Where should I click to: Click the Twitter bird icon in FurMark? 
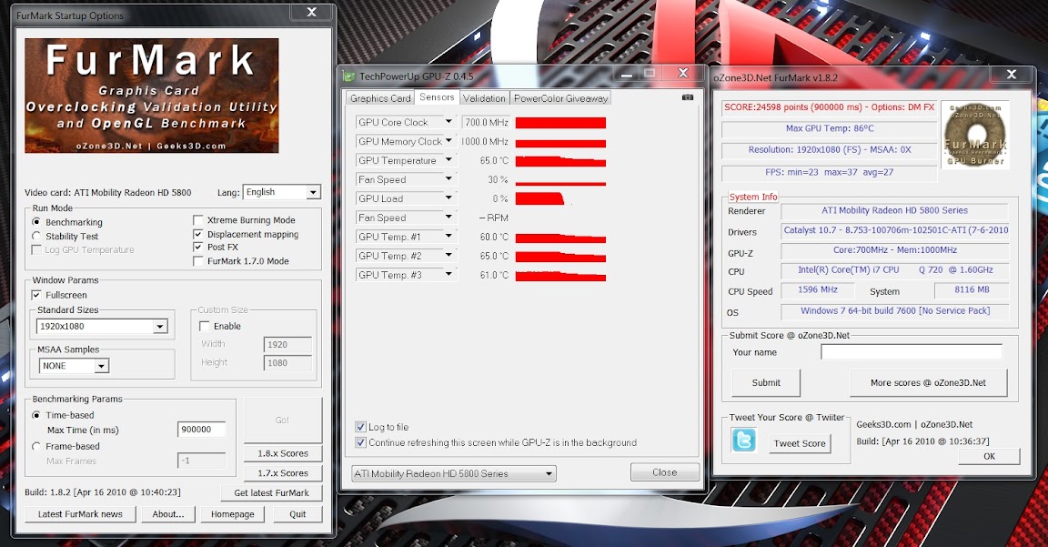coord(744,441)
